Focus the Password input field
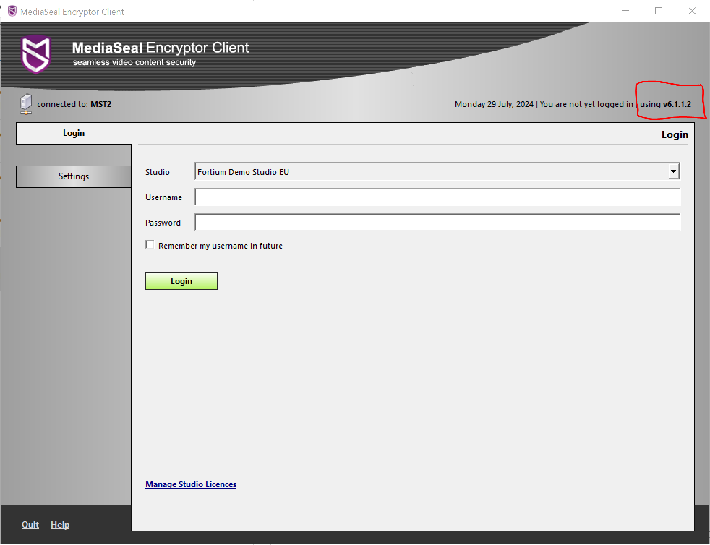 click(437, 222)
